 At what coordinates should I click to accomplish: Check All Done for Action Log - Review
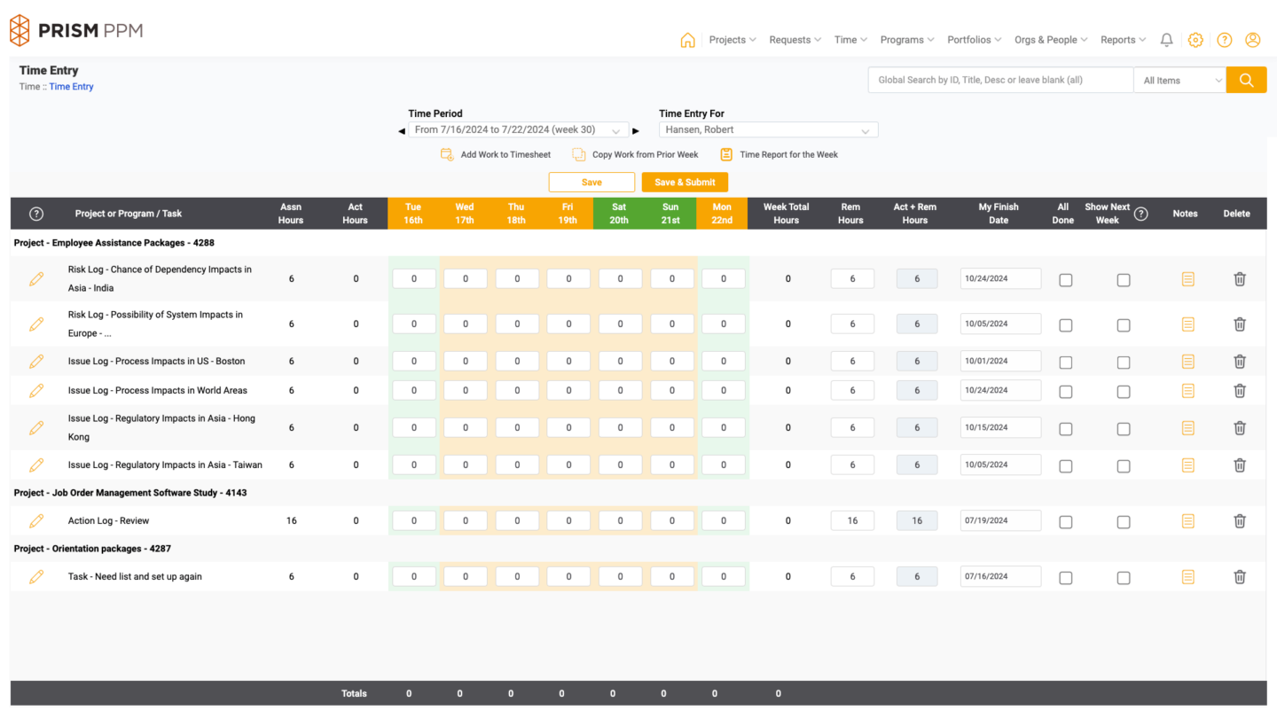pyautogui.click(x=1064, y=520)
